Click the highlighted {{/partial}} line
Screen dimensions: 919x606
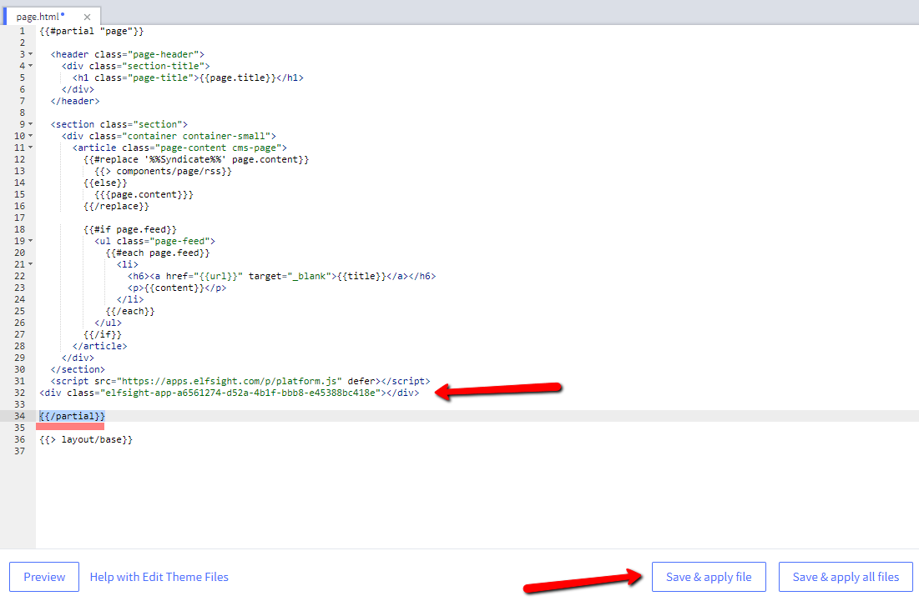coord(72,416)
